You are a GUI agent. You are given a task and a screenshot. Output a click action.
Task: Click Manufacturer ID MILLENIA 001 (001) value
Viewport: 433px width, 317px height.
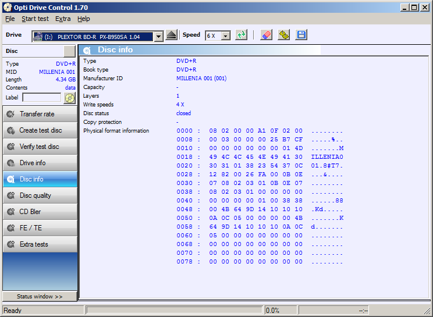(201, 79)
